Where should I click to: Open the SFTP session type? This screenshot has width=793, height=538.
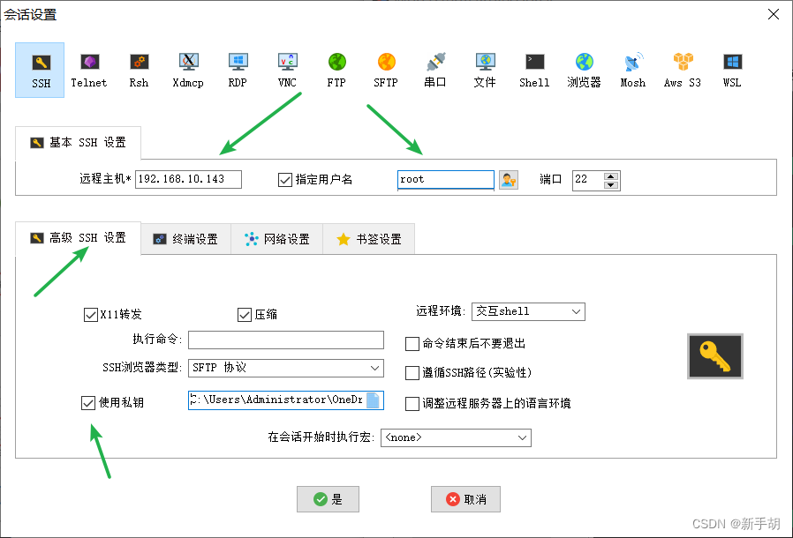click(x=386, y=70)
